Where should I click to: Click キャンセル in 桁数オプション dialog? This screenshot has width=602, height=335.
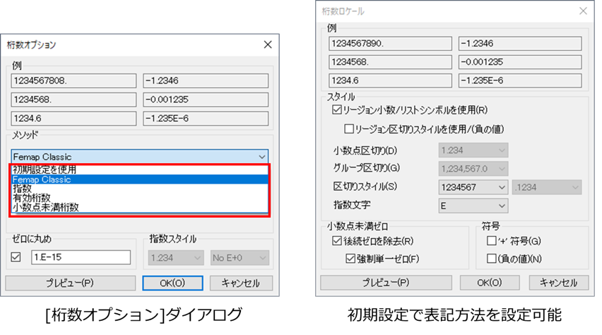click(241, 283)
